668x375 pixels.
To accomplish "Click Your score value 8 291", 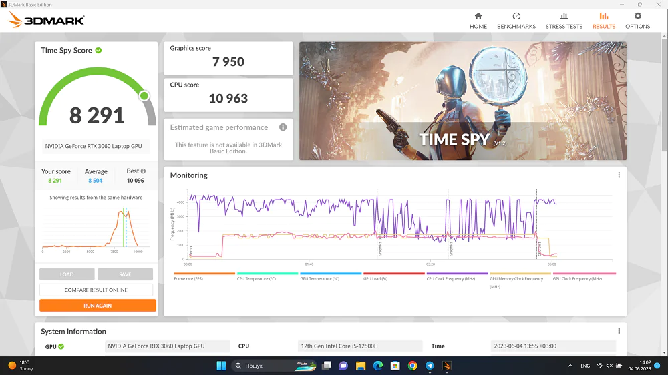I will (55, 180).
